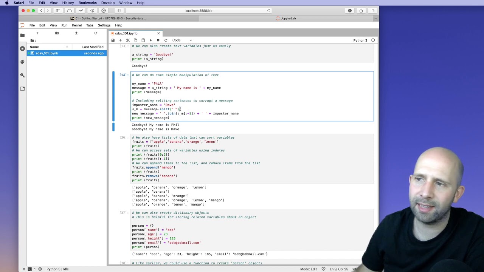Restart the kernel with the circular arrow icon
Viewport: 484px width, 272px height.
pyautogui.click(x=166, y=40)
